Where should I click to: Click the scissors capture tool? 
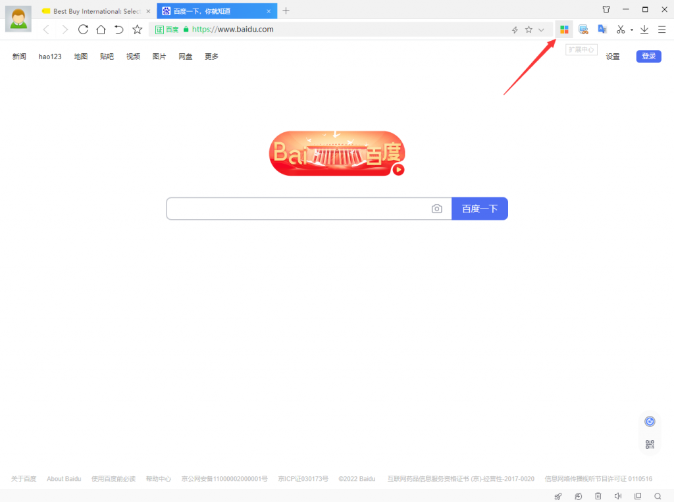tap(620, 30)
